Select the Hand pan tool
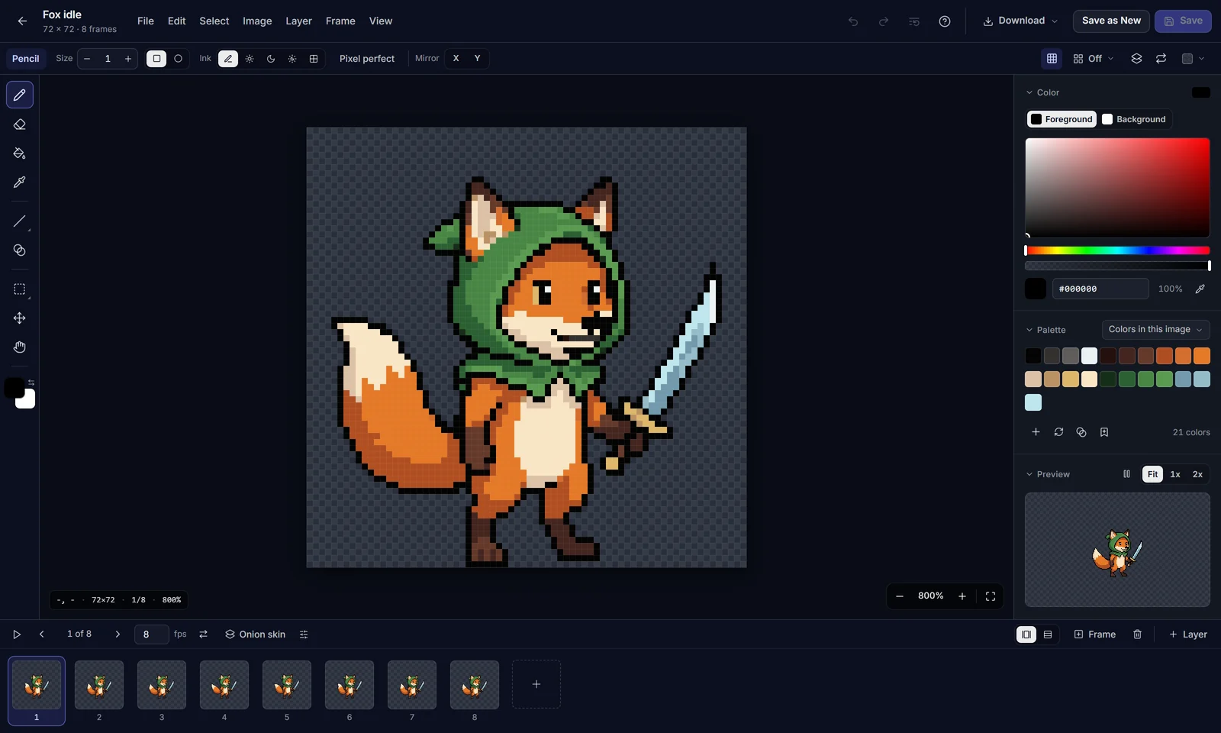 pos(20,347)
